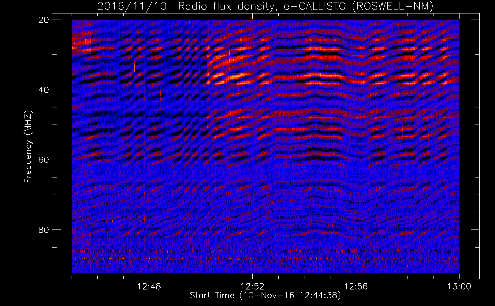Click the frequency label 40
The height and width of the screenshot is (306, 495).
(44, 90)
